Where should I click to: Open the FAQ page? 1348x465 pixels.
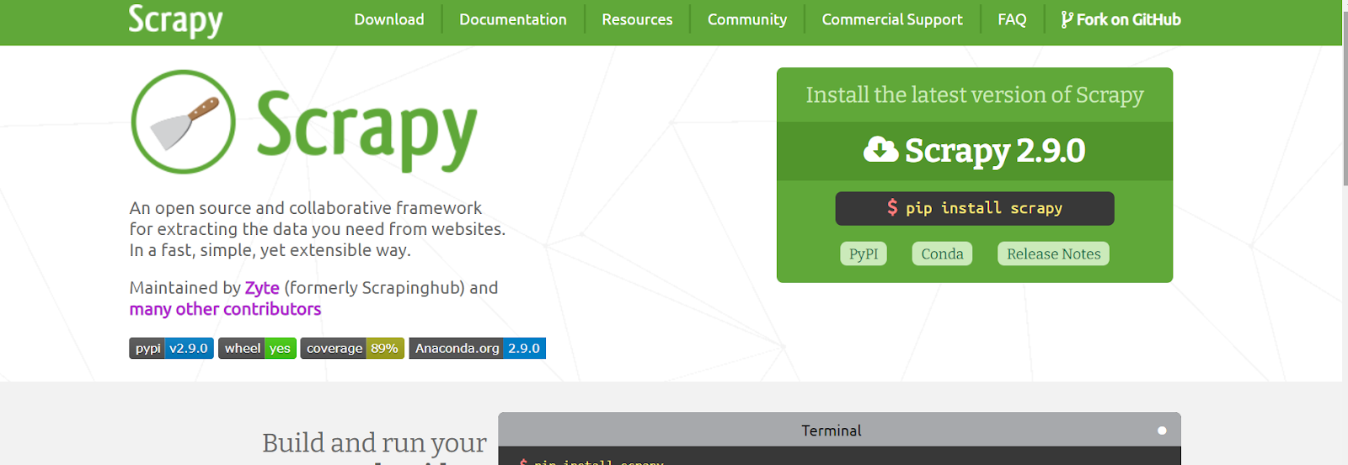click(1012, 19)
